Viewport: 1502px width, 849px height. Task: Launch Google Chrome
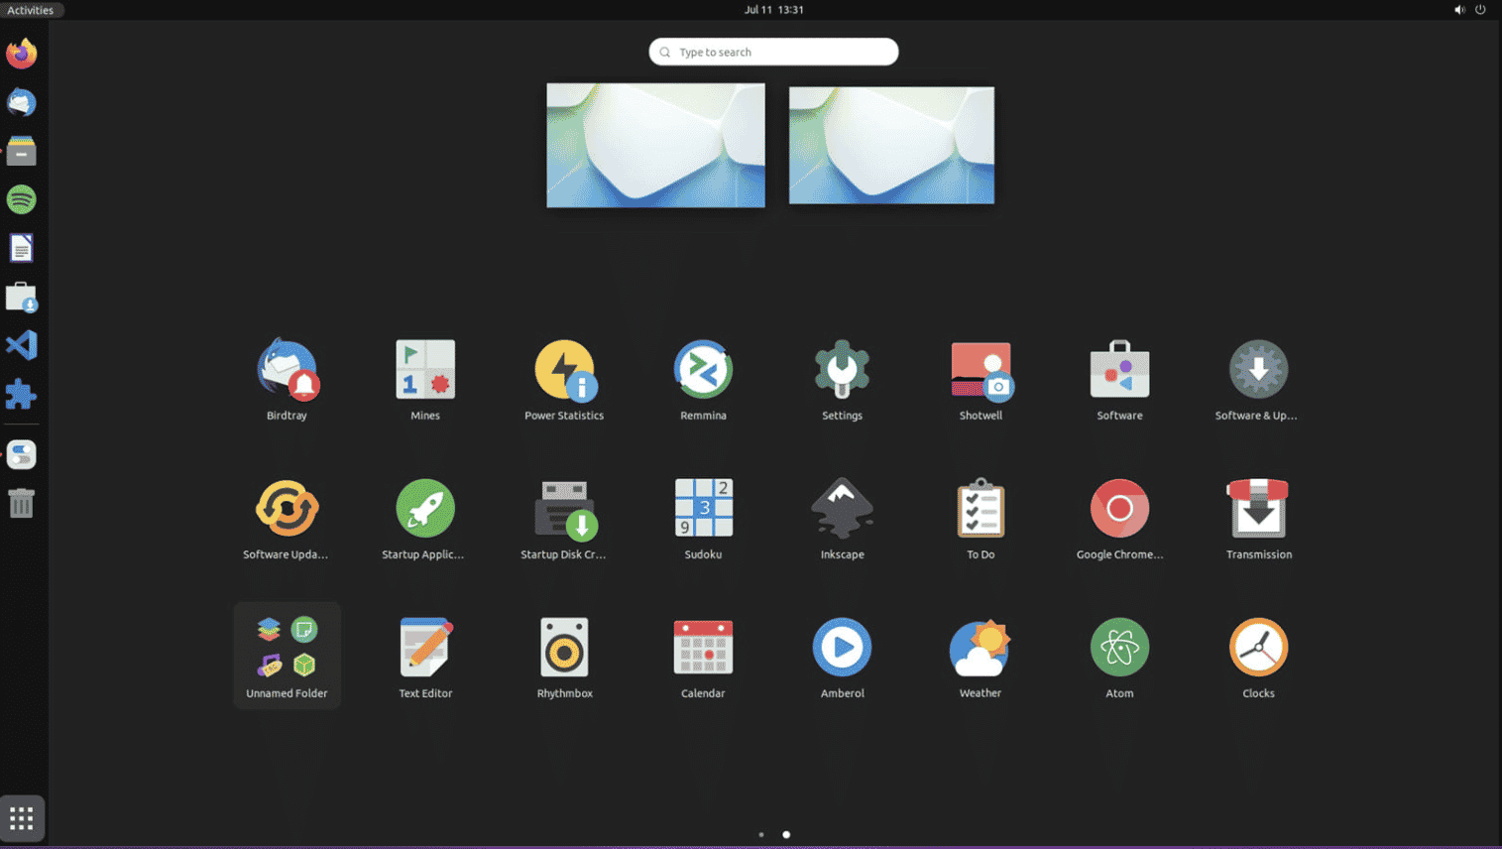click(1119, 520)
